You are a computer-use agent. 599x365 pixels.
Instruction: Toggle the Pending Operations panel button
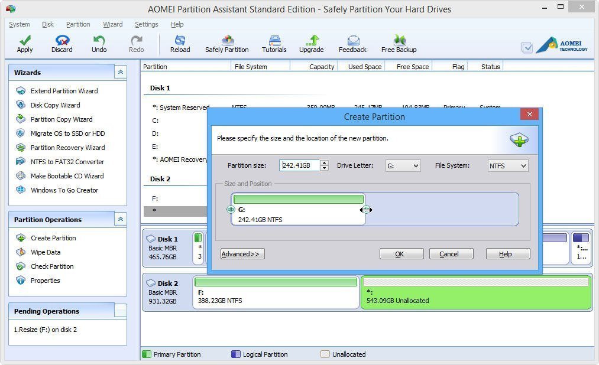[121, 311]
